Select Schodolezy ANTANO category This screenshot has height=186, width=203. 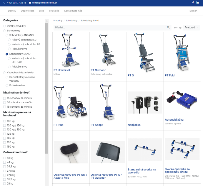tap(7, 35)
